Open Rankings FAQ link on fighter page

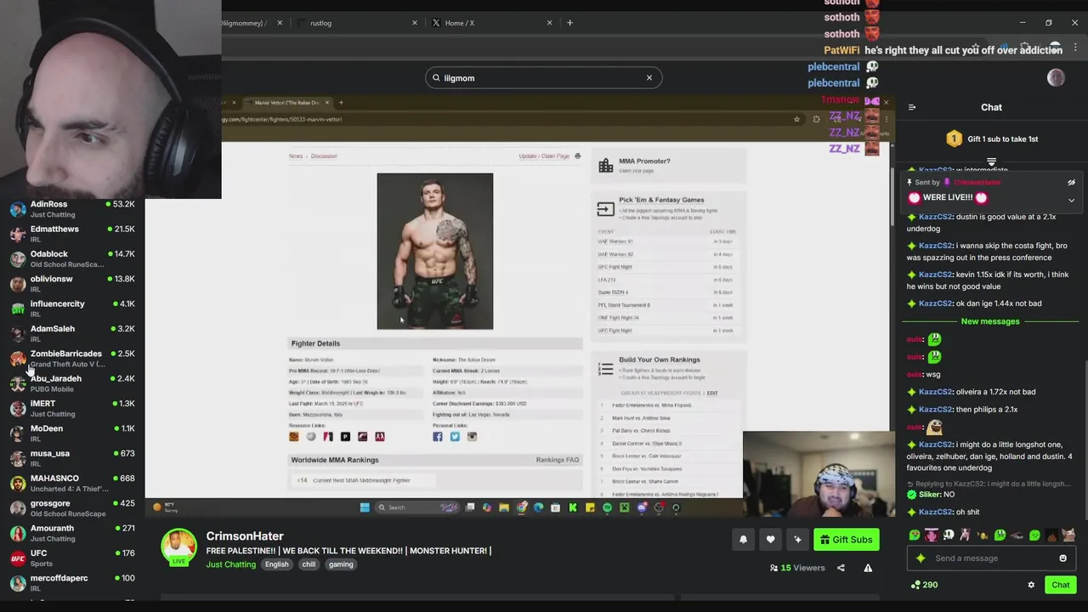click(x=557, y=460)
